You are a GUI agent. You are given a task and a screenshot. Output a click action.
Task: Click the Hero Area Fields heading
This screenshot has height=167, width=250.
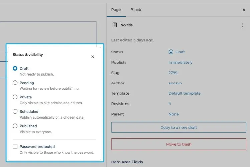pos(127,162)
